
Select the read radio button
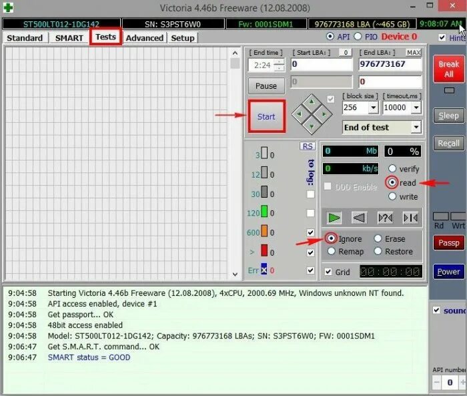[x=392, y=182]
